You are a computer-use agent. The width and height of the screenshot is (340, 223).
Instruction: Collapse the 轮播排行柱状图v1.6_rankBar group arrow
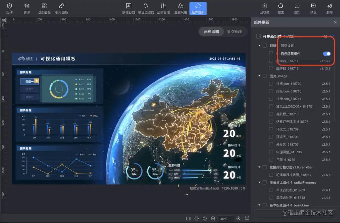[259, 167]
